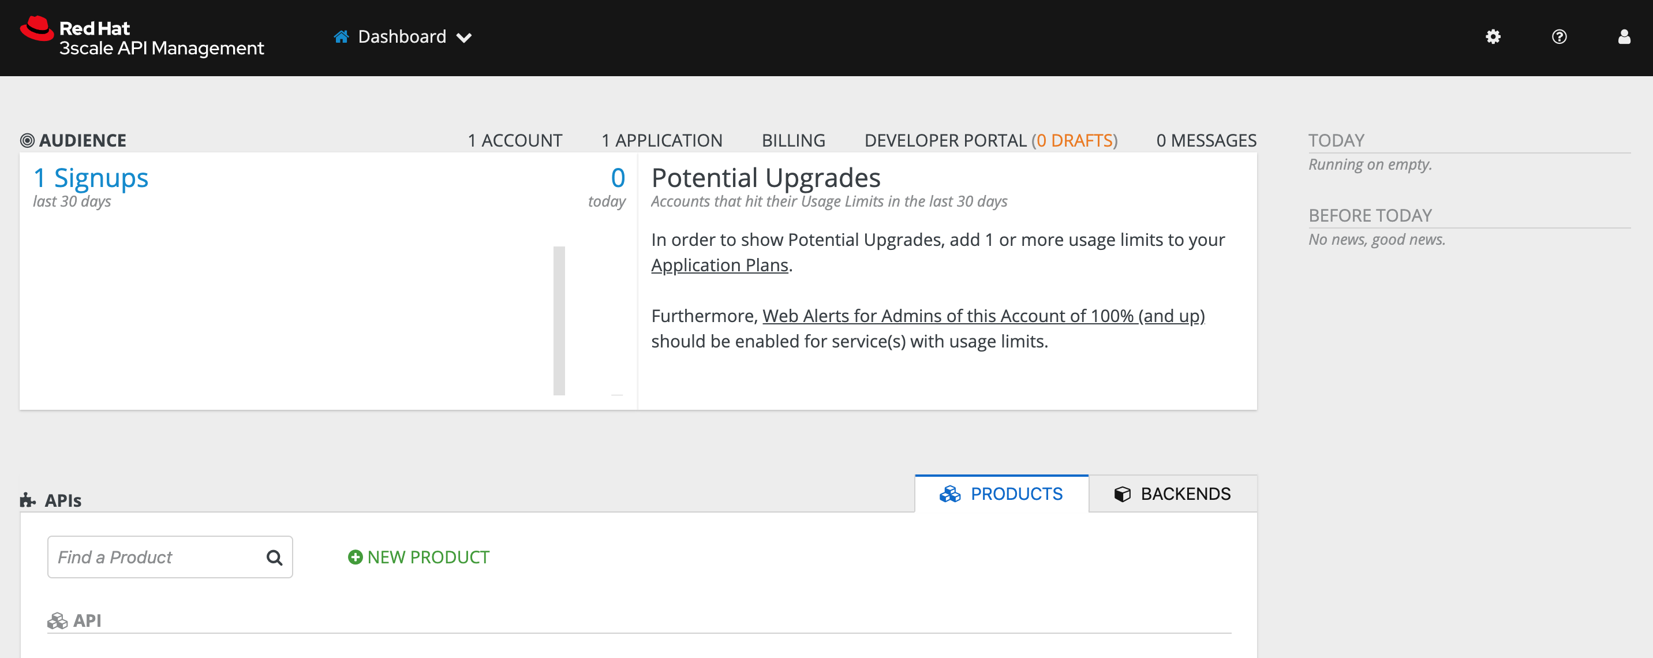Image resolution: width=1653 pixels, height=658 pixels.
Task: Open Web Alerts for Admins link
Action: click(x=983, y=316)
